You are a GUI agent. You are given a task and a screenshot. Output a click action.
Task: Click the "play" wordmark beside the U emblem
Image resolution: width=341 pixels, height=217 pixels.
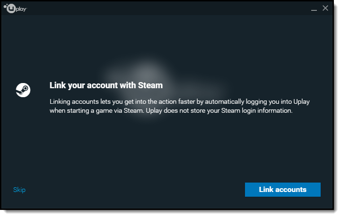pos(21,9)
